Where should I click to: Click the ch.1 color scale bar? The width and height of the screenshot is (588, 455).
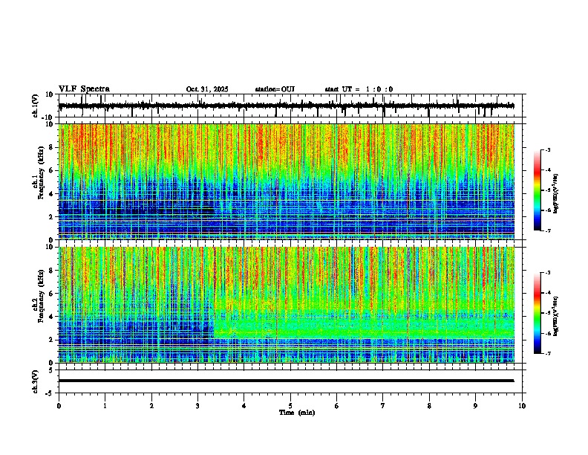pos(538,190)
